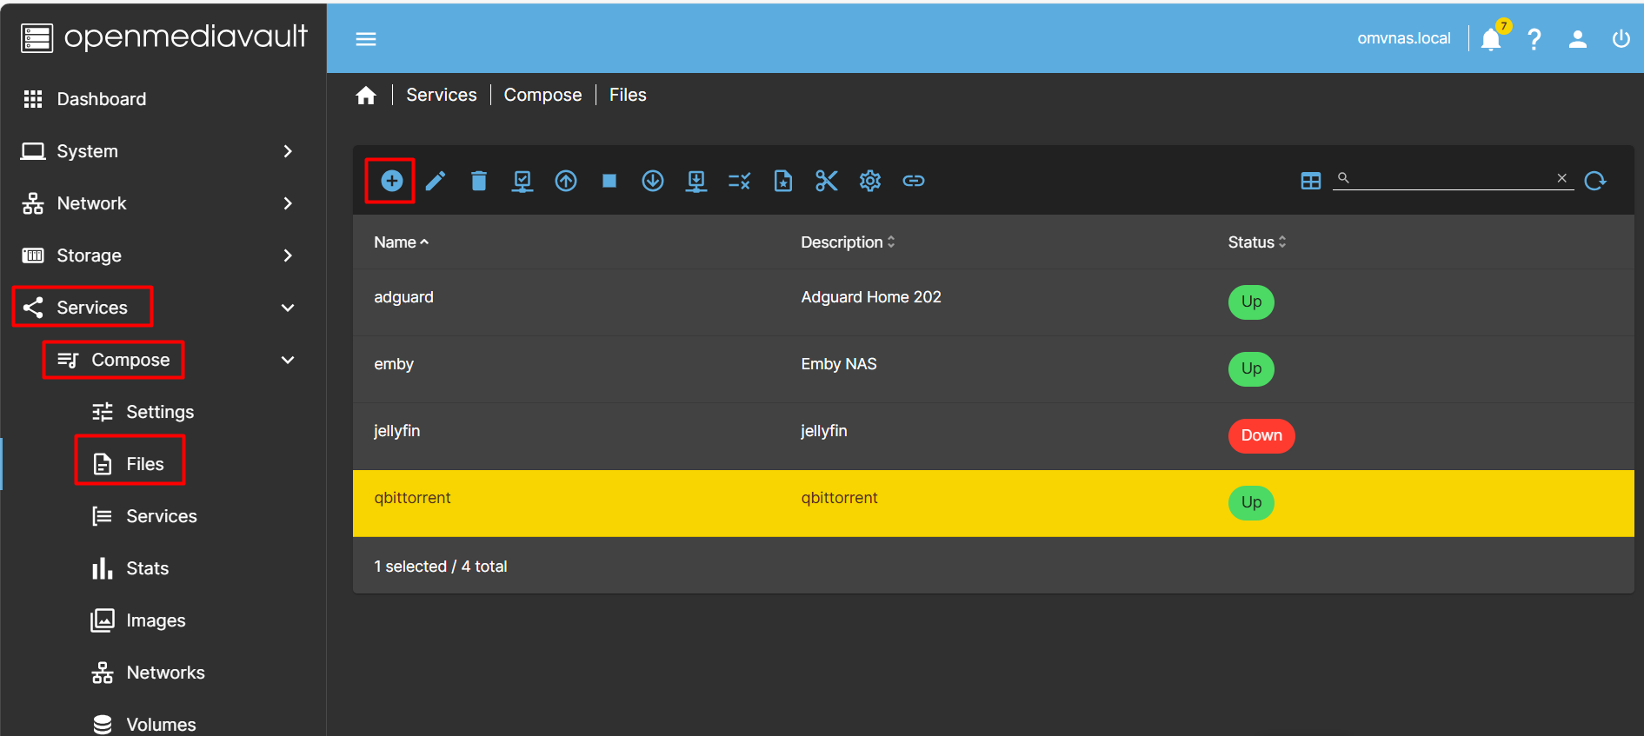The image size is (1644, 736).
Task: Select the emby row
Action: coord(994,369)
